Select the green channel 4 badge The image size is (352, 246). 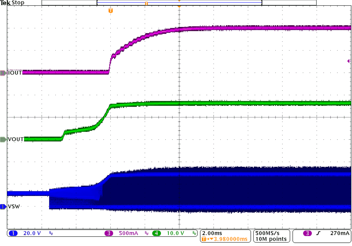(x=157, y=233)
